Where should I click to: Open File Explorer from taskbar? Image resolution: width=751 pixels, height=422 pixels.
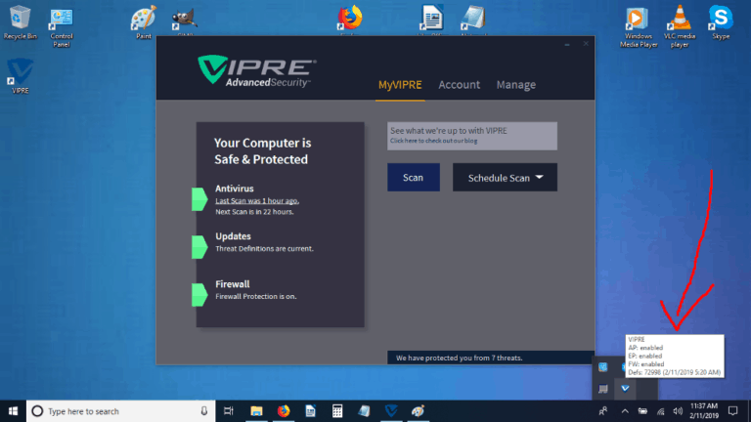257,411
